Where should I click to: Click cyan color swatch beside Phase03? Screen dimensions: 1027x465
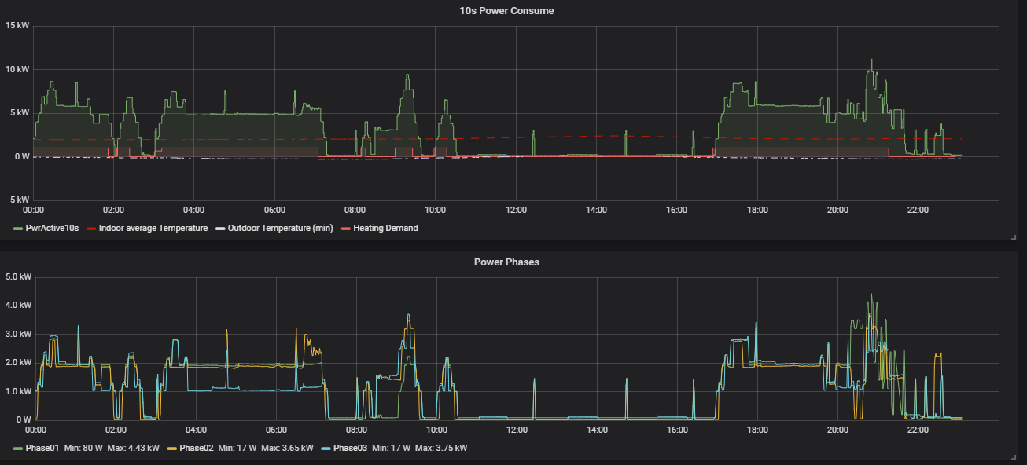[326, 449]
